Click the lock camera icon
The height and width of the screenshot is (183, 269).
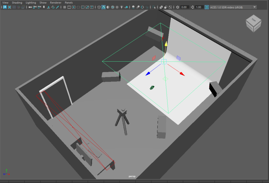(x=35, y=7)
